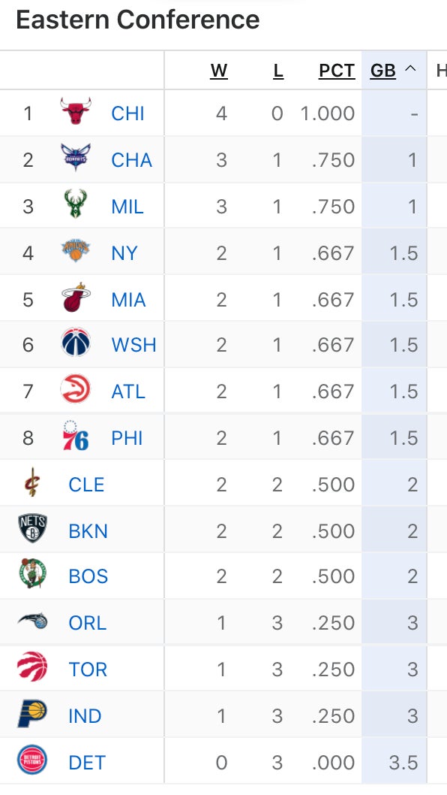Tap the New York Knicks logo
This screenshot has width=447, height=795.
[76, 251]
